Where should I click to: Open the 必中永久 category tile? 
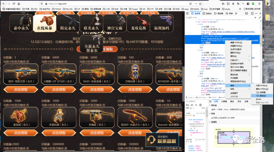(x=21, y=23)
